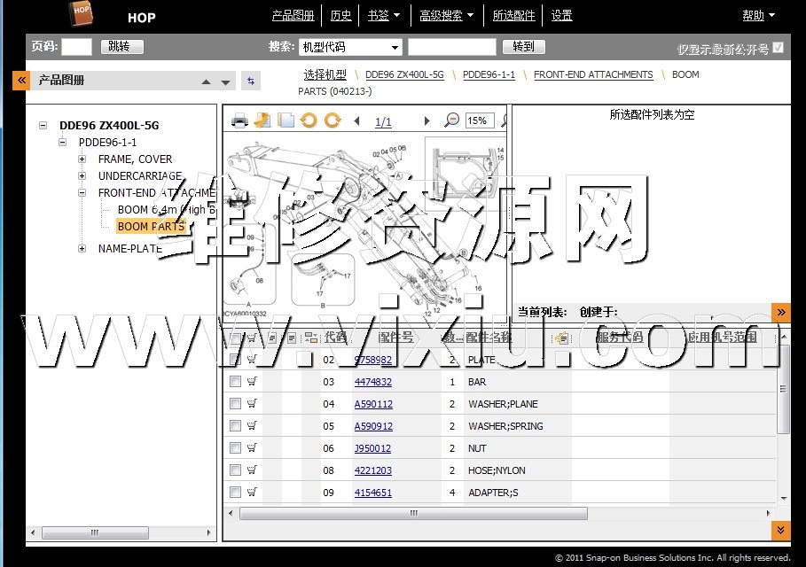Add part 4474832 to cart
This screenshot has width=806, height=567.
(x=252, y=382)
